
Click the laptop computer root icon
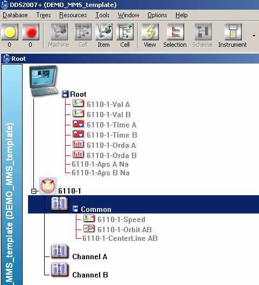pyautogui.click(x=44, y=81)
